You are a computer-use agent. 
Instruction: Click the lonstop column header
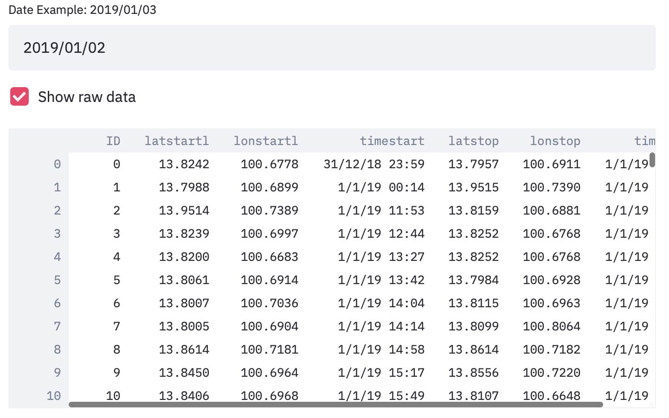555,141
